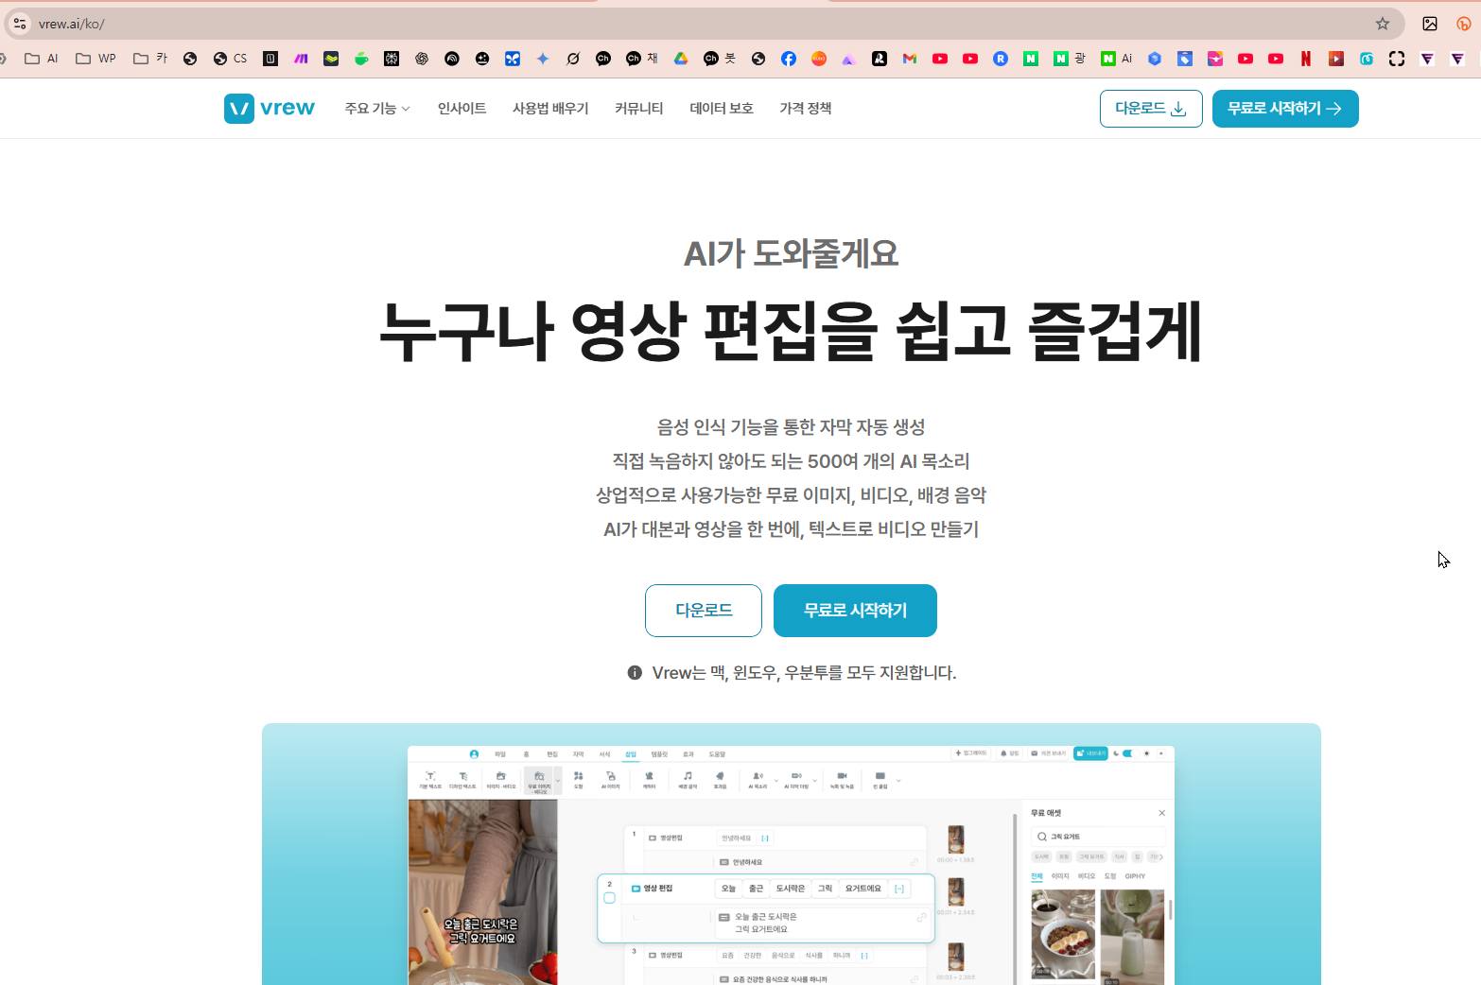This screenshot has height=985, width=1481.
Task: Open the 가격 정책 menu item
Action: pos(806,109)
